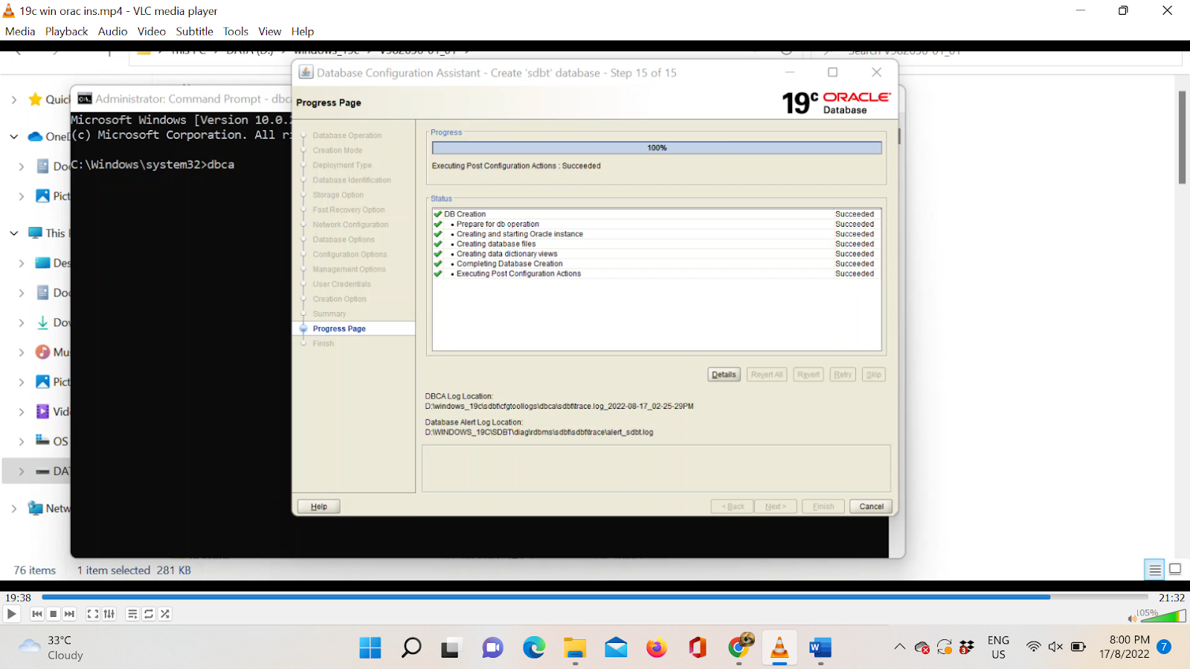
Task: Open Microsoft Edge from the taskbar
Action: (x=534, y=648)
